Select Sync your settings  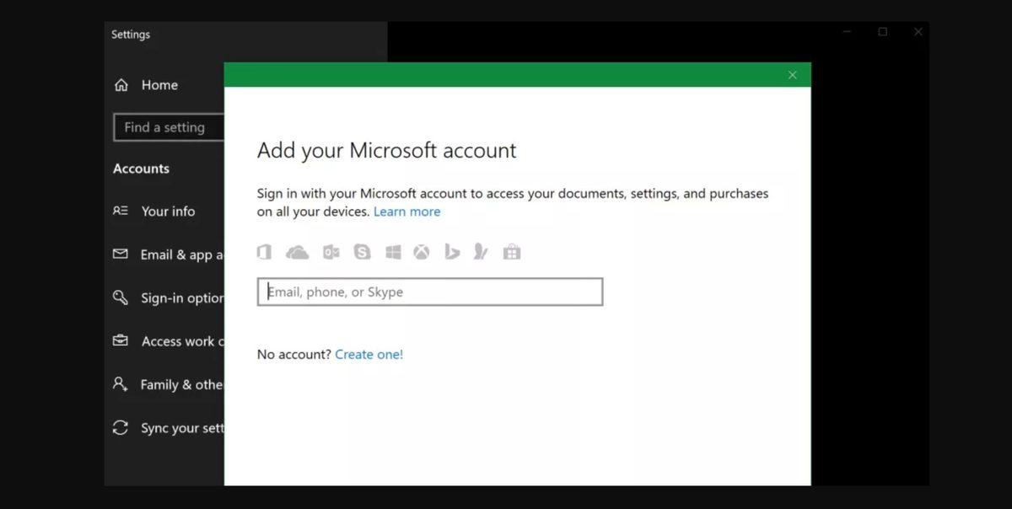(x=181, y=428)
